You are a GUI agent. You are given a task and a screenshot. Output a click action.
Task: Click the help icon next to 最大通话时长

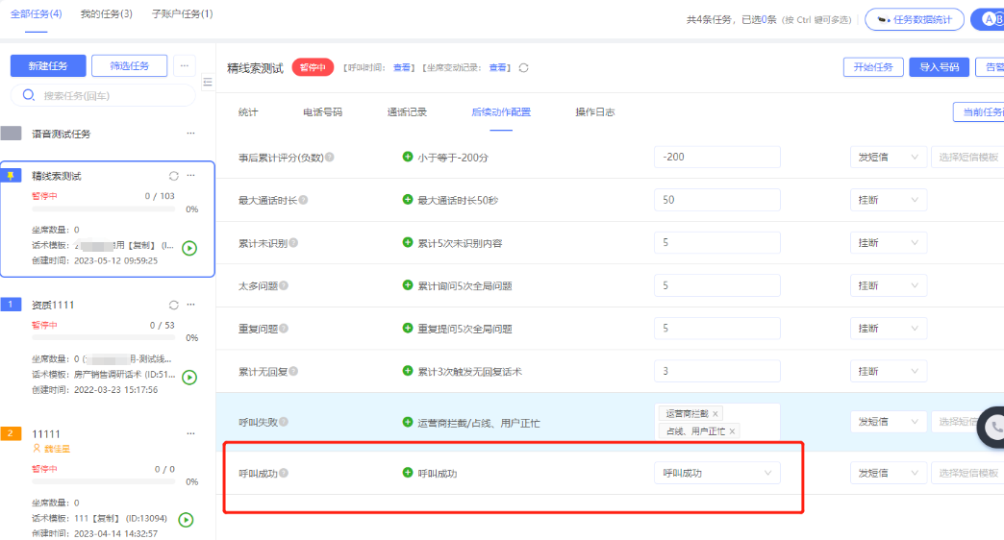click(304, 200)
